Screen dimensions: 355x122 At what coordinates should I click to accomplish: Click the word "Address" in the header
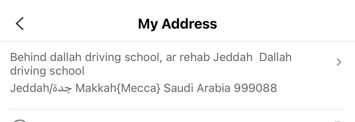point(189,24)
